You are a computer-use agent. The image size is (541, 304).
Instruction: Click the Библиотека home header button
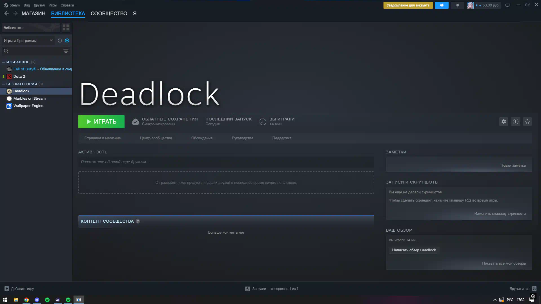[31, 28]
